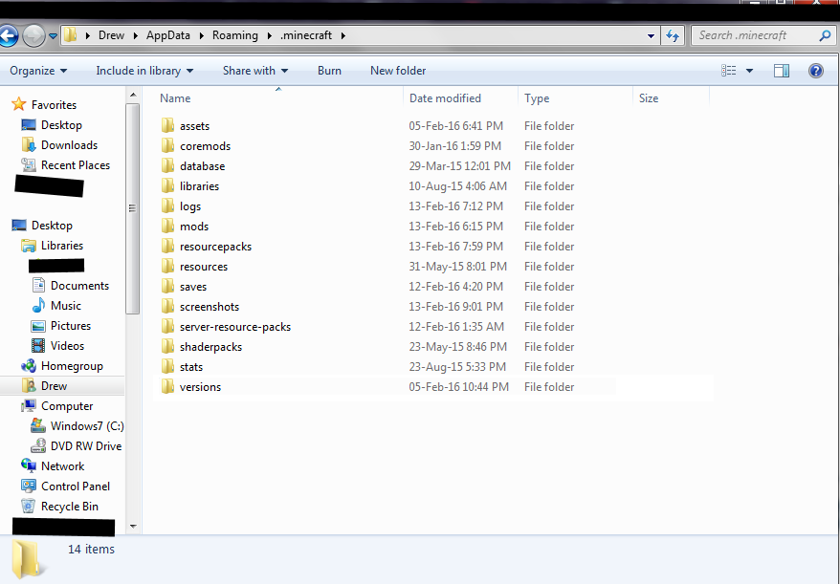The height and width of the screenshot is (584, 840).
Task: Click navigation pane scrollbar down arrow
Action: (133, 527)
